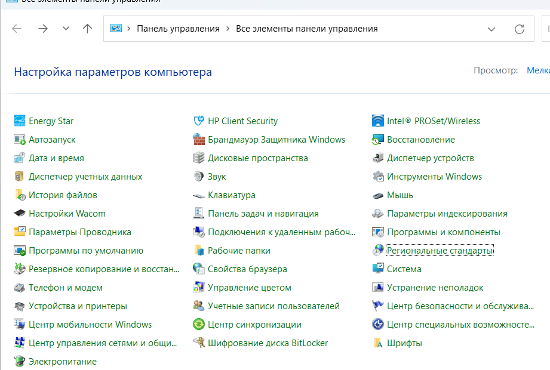This screenshot has width=550, height=370.
Task: Click the Диспетчер устройств icon
Action: click(x=378, y=158)
